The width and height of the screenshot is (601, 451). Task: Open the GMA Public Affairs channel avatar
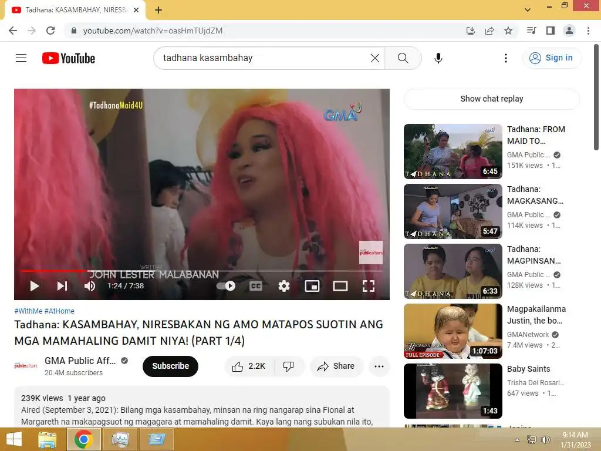click(x=26, y=366)
